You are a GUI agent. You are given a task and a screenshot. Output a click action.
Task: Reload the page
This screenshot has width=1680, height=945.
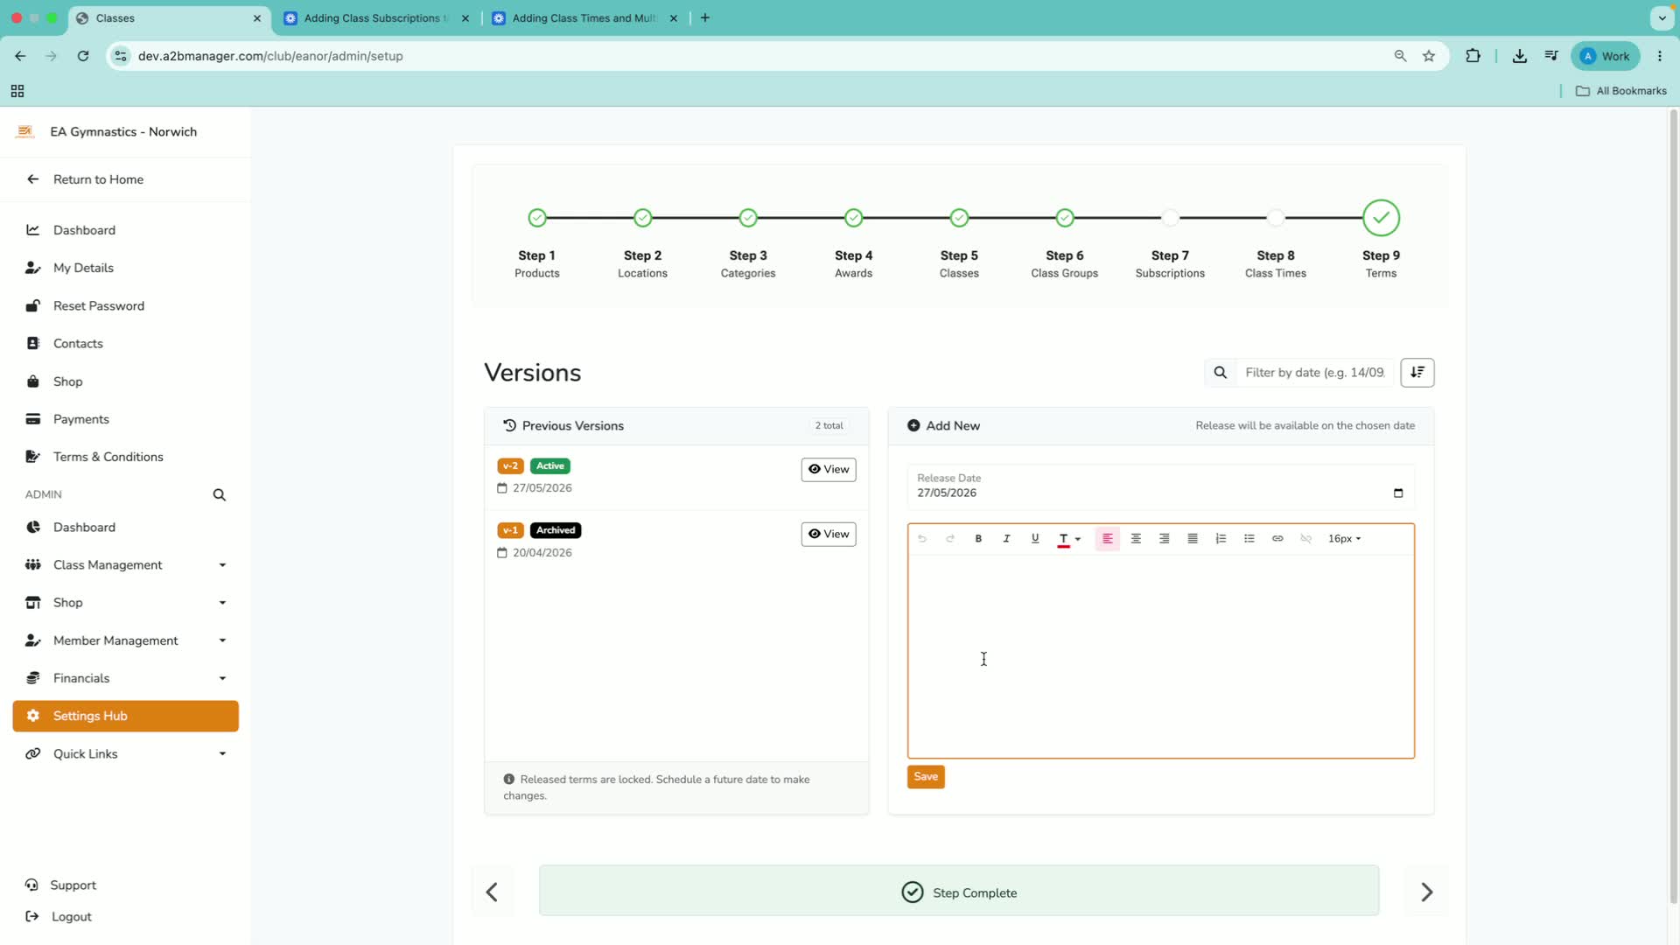pos(83,56)
